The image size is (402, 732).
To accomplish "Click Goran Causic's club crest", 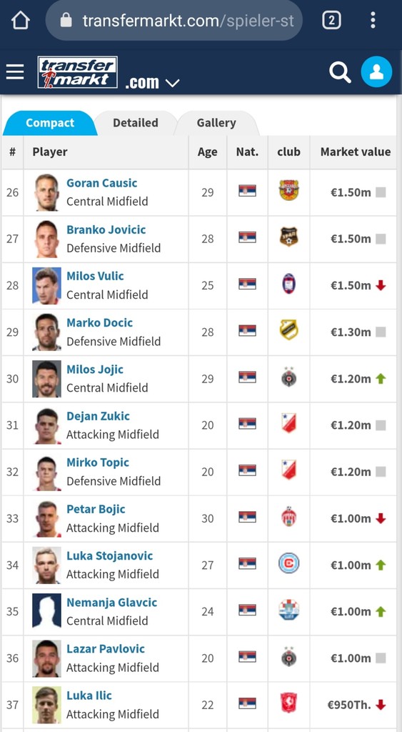I will 288,190.
